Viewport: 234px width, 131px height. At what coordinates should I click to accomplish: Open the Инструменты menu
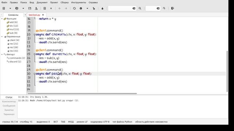pos(79,3)
